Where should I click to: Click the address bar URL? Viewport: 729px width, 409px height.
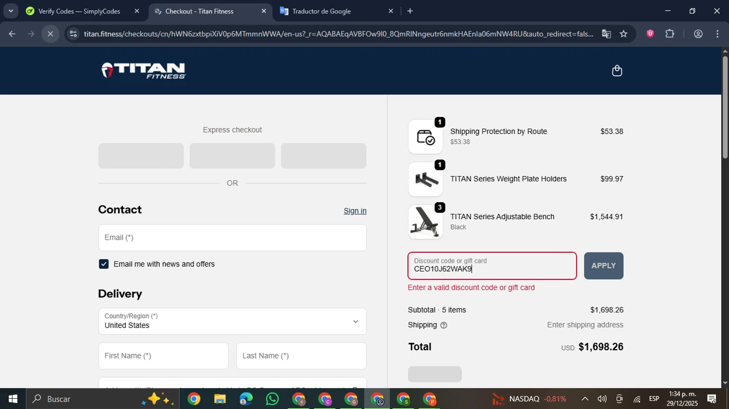pyautogui.click(x=338, y=34)
